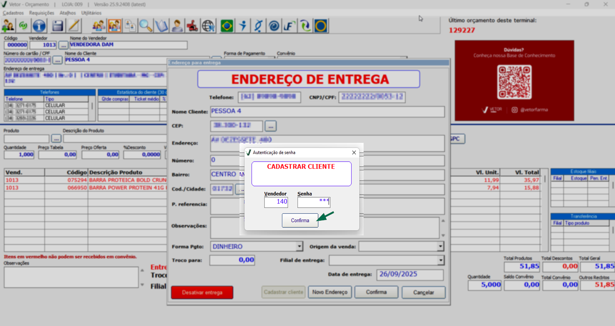Close the Autenticação de senha dialog
Image resolution: width=615 pixels, height=326 pixels.
354,152
